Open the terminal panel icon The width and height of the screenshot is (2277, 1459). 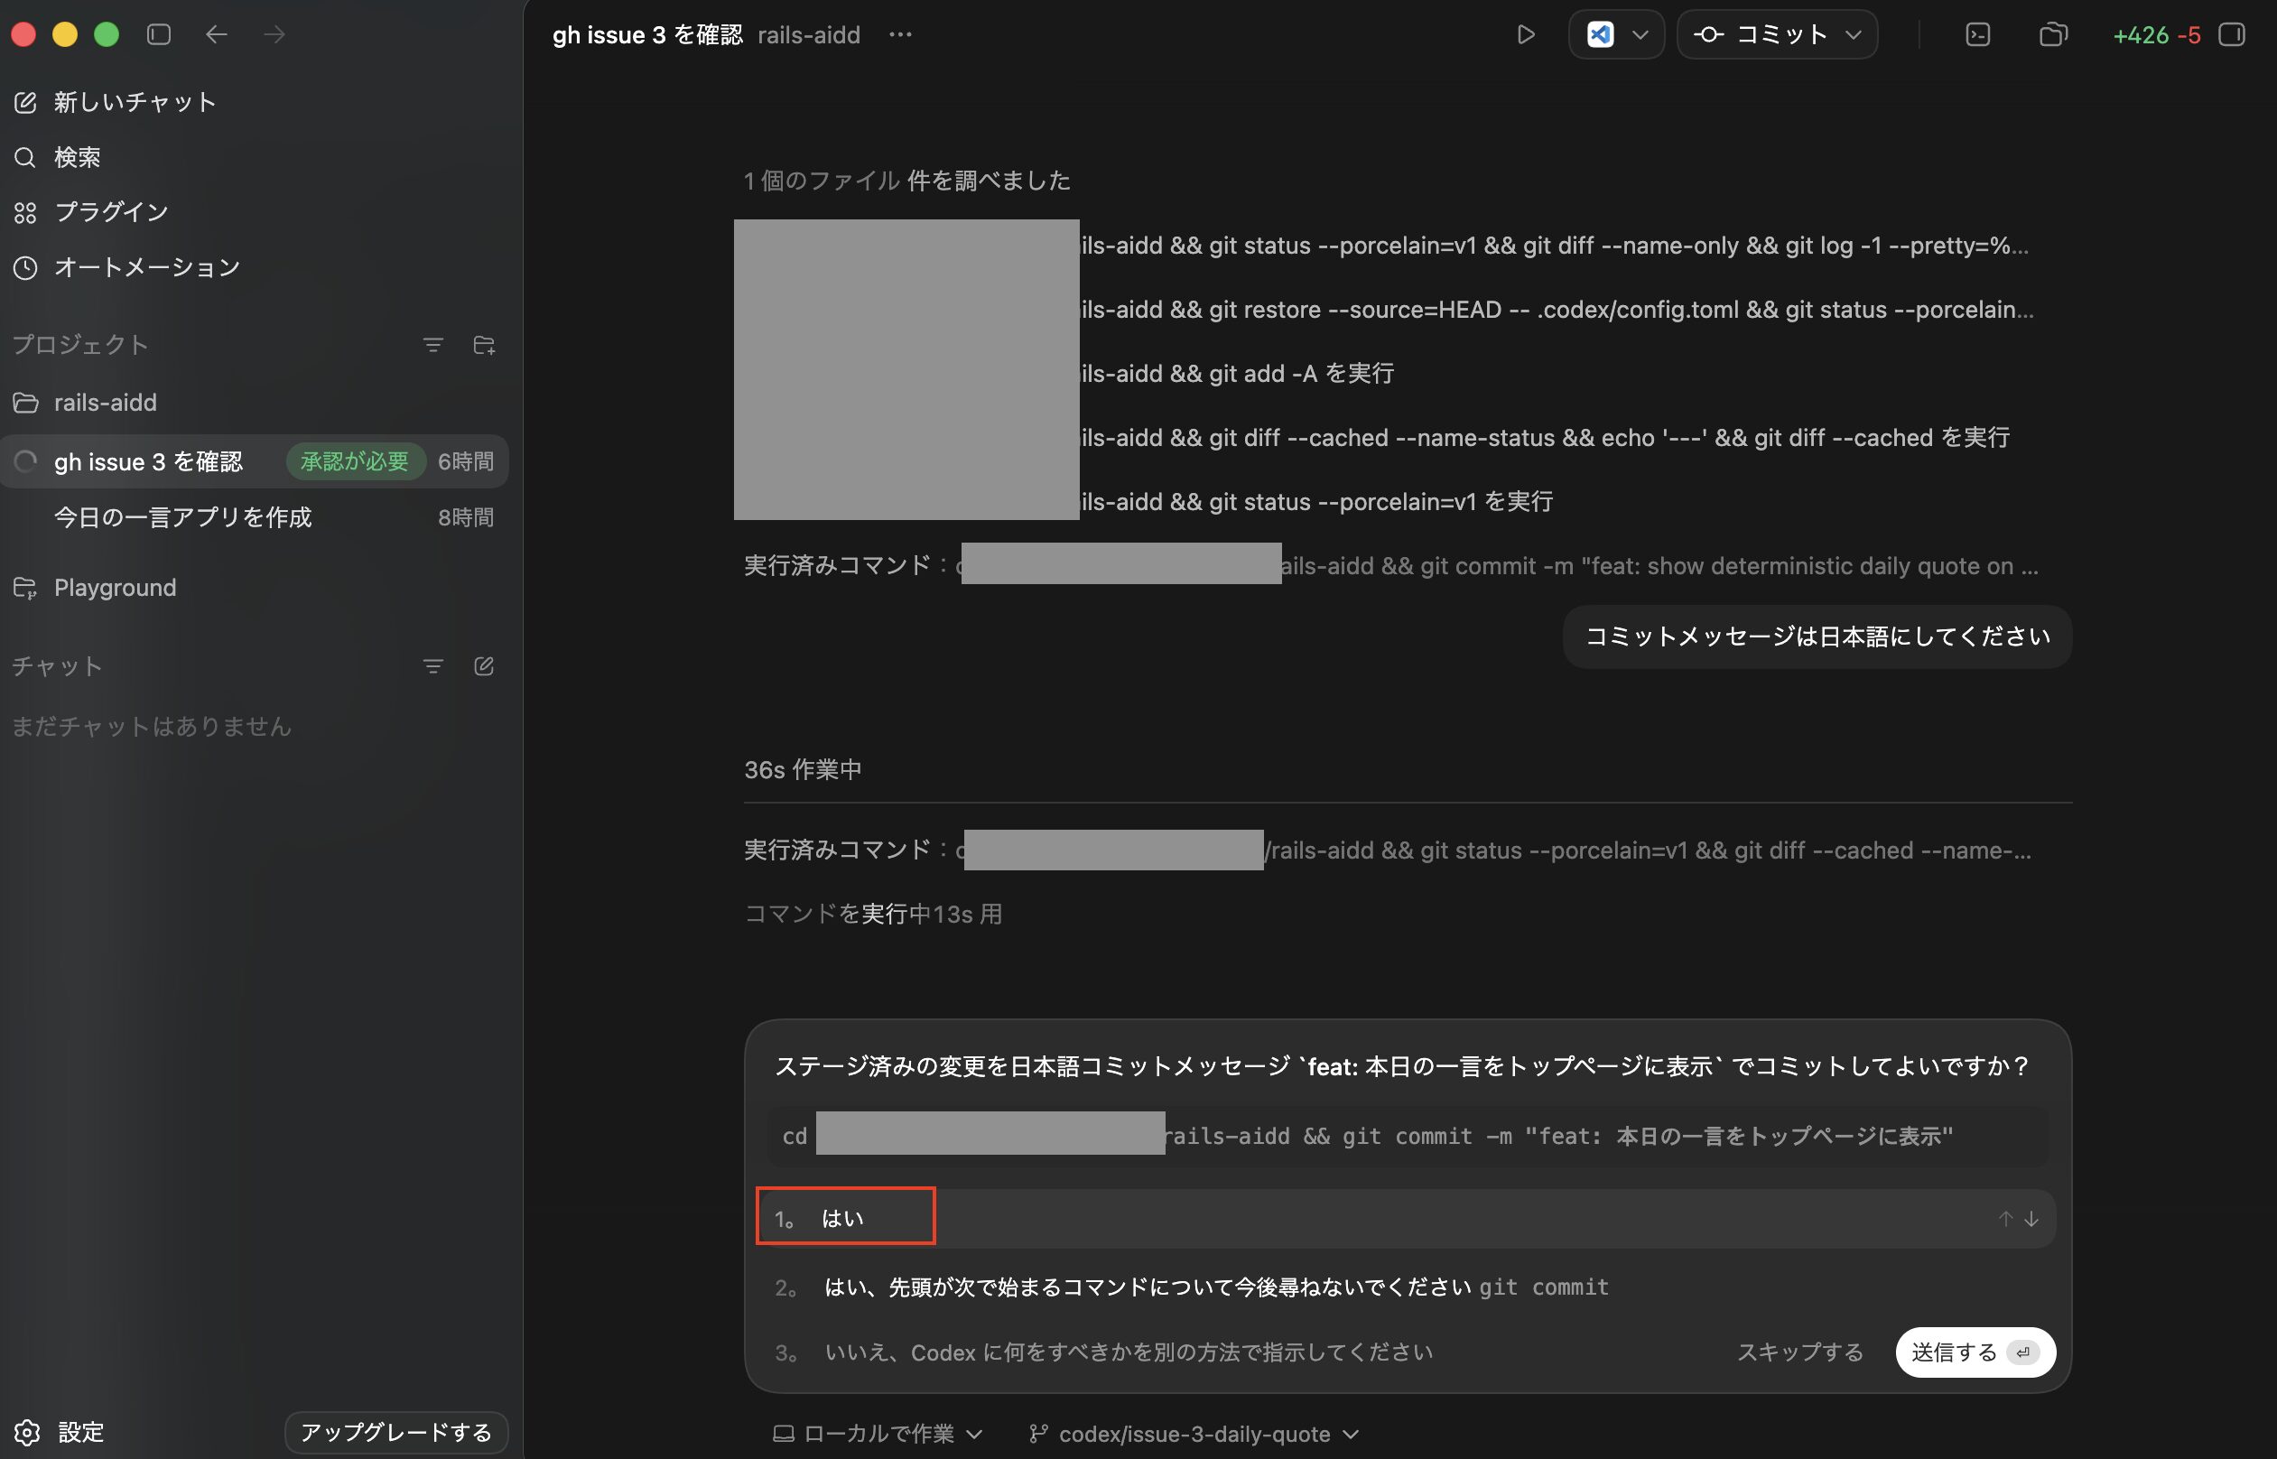[x=1977, y=35]
